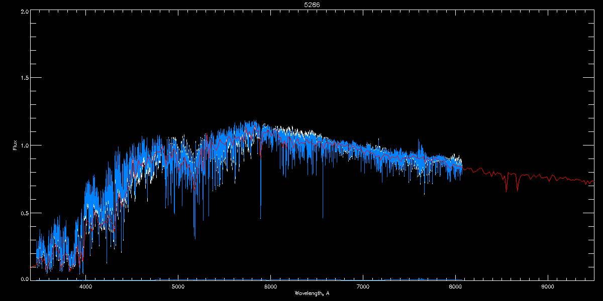Click the "Flux" y-axis label
This screenshot has width=603, height=301.
(x=15, y=145)
